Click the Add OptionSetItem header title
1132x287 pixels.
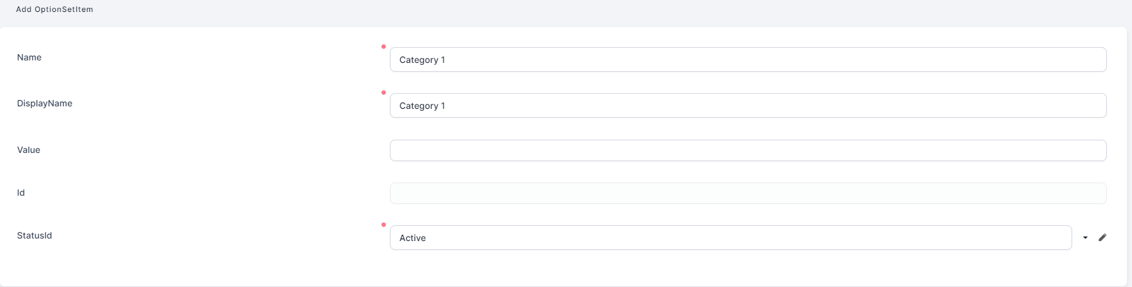(55, 9)
